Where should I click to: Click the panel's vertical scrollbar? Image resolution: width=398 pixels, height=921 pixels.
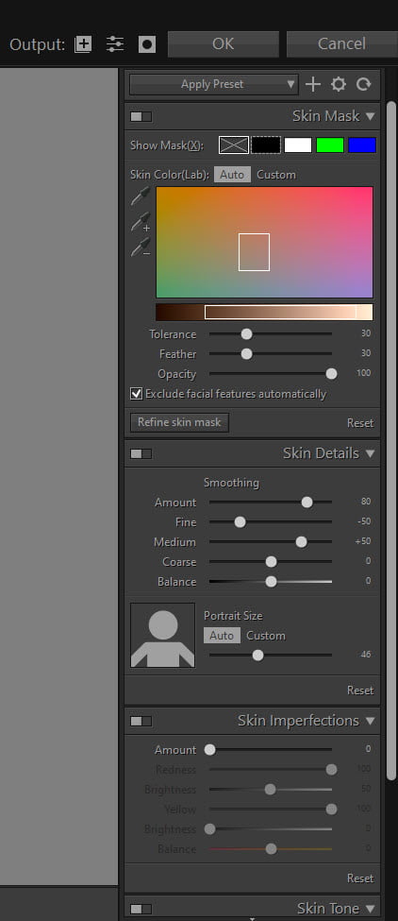391,440
